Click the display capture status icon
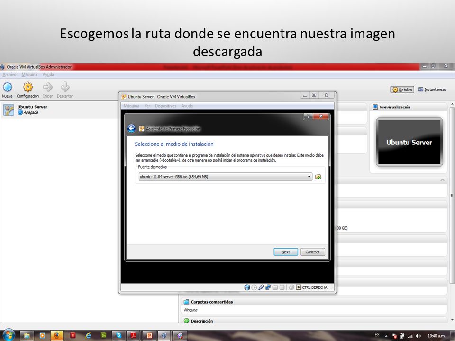 click(x=282, y=287)
